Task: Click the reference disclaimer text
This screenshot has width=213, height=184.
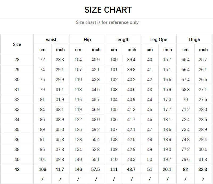Action: pyautogui.click(x=107, y=22)
